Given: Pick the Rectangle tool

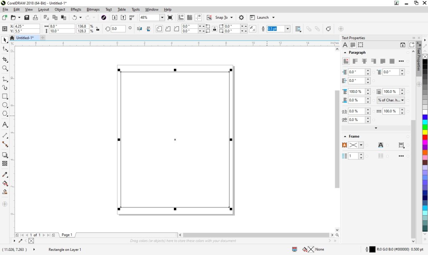Looking at the screenshot, I should click(x=5, y=96).
